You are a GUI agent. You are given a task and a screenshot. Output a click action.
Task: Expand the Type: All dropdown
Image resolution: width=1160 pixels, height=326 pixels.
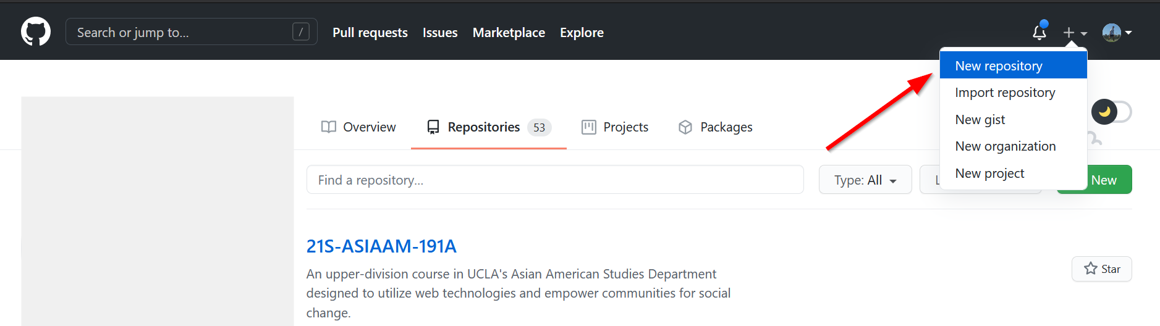coord(865,180)
